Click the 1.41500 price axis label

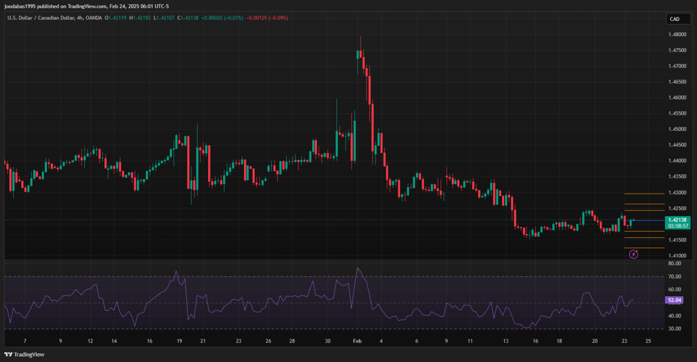677,240
